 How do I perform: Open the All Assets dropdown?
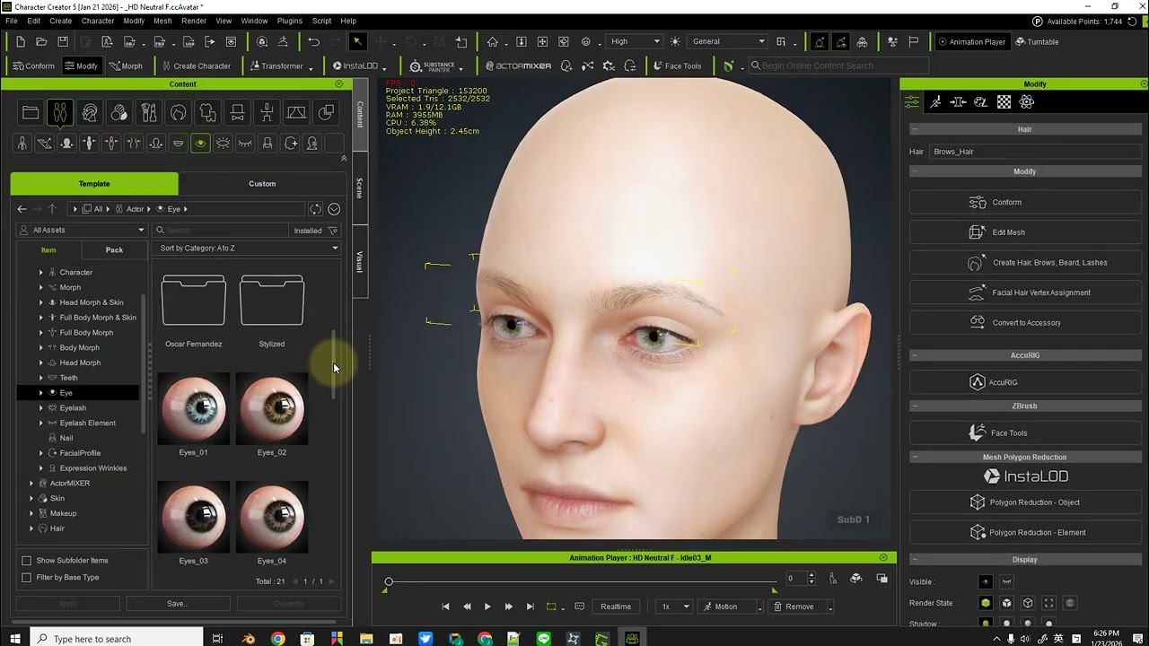(x=82, y=231)
